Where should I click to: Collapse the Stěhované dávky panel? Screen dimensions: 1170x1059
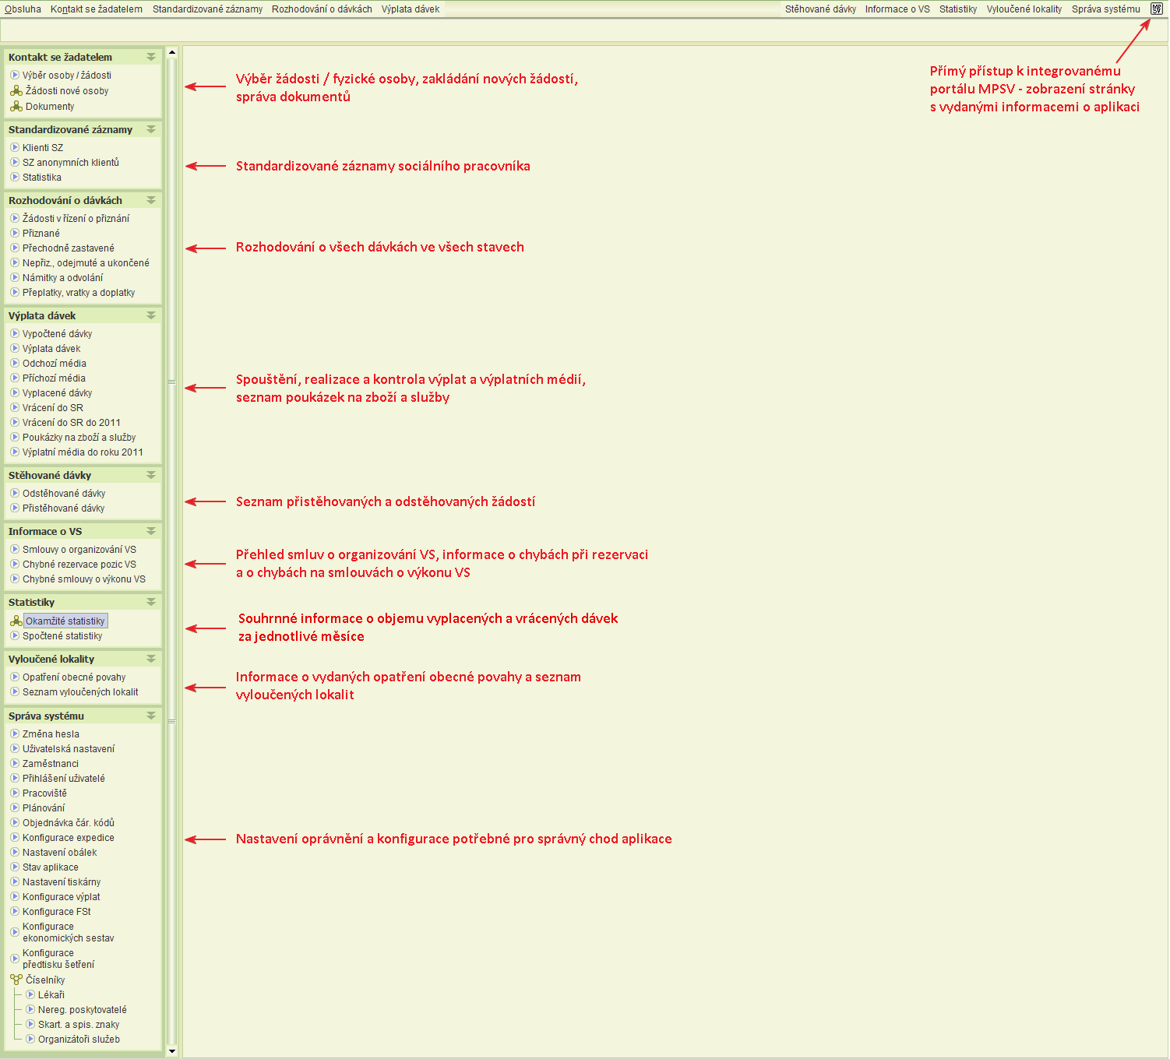(151, 475)
